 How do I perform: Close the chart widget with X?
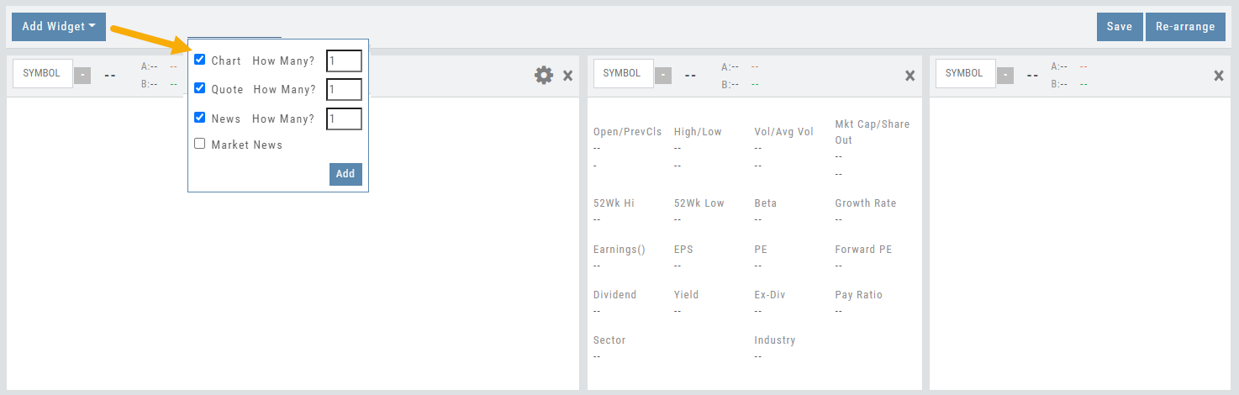pyautogui.click(x=567, y=76)
